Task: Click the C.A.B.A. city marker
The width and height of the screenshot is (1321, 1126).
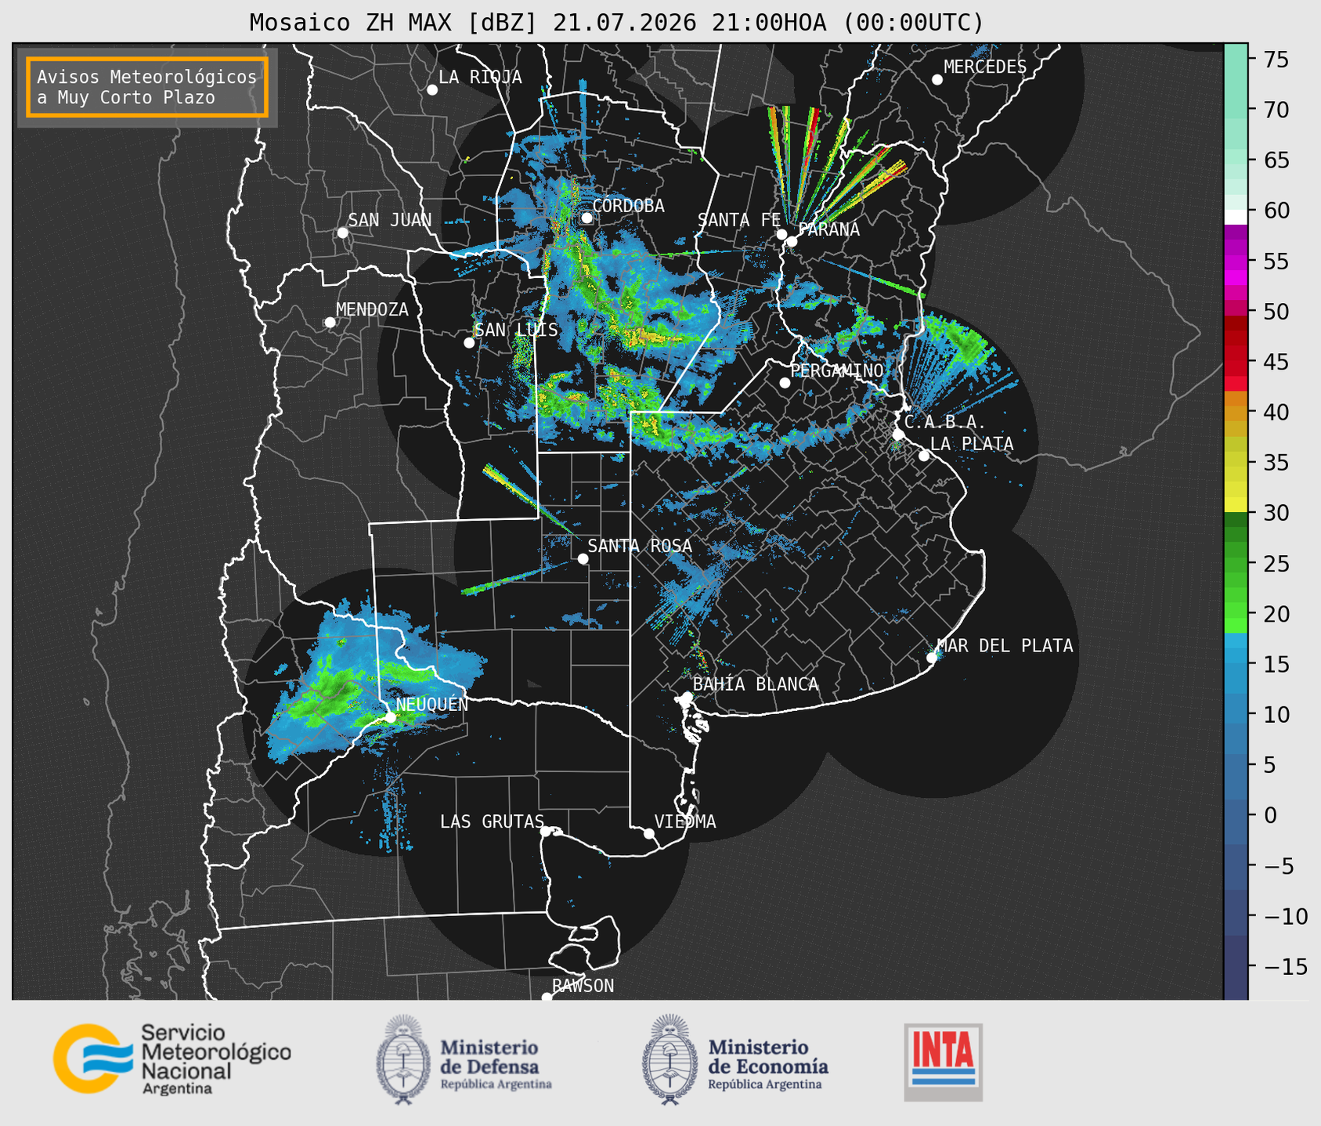Action: (898, 434)
